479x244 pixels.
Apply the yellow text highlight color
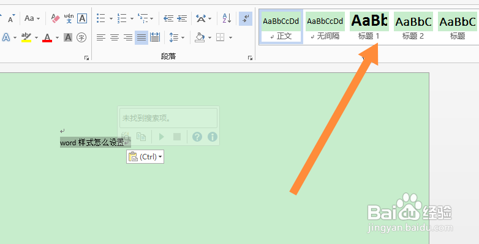(x=26, y=37)
